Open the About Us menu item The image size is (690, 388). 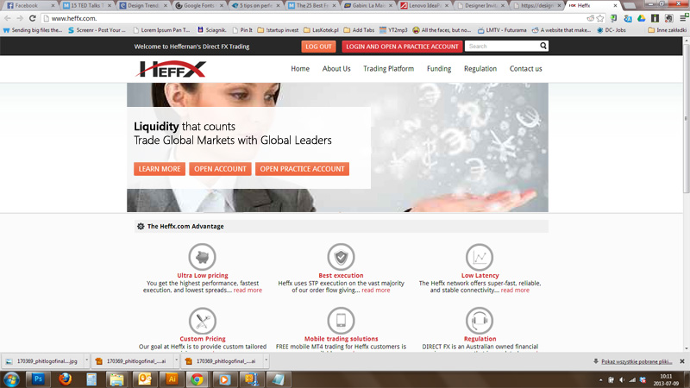[x=336, y=69]
